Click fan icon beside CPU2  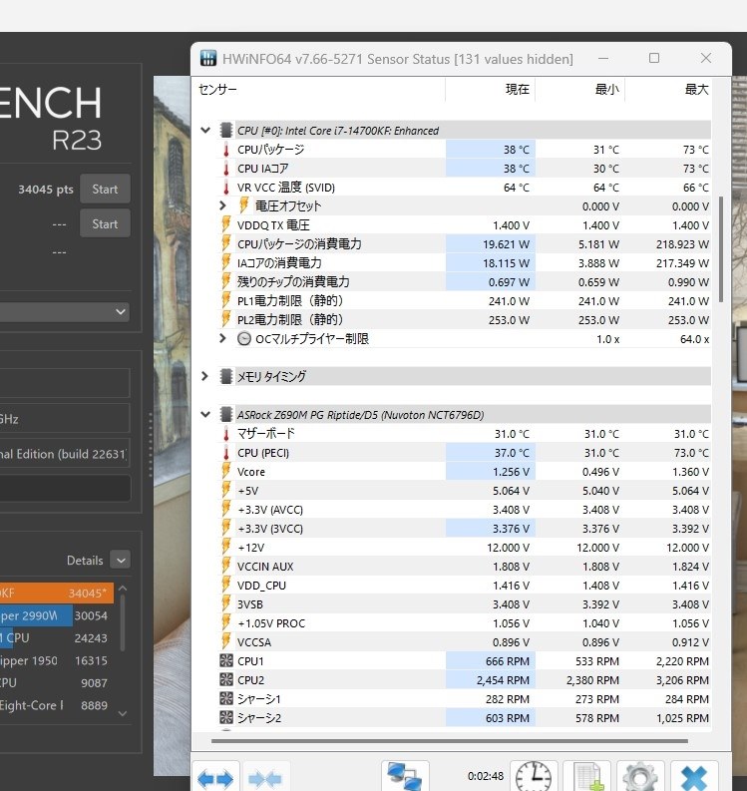click(x=226, y=680)
